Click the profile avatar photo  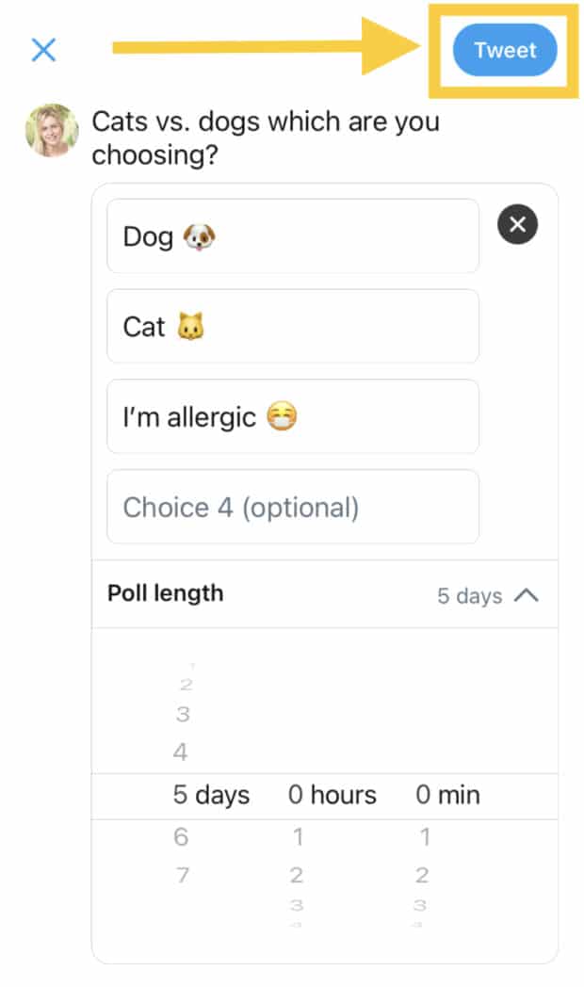pyautogui.click(x=52, y=130)
